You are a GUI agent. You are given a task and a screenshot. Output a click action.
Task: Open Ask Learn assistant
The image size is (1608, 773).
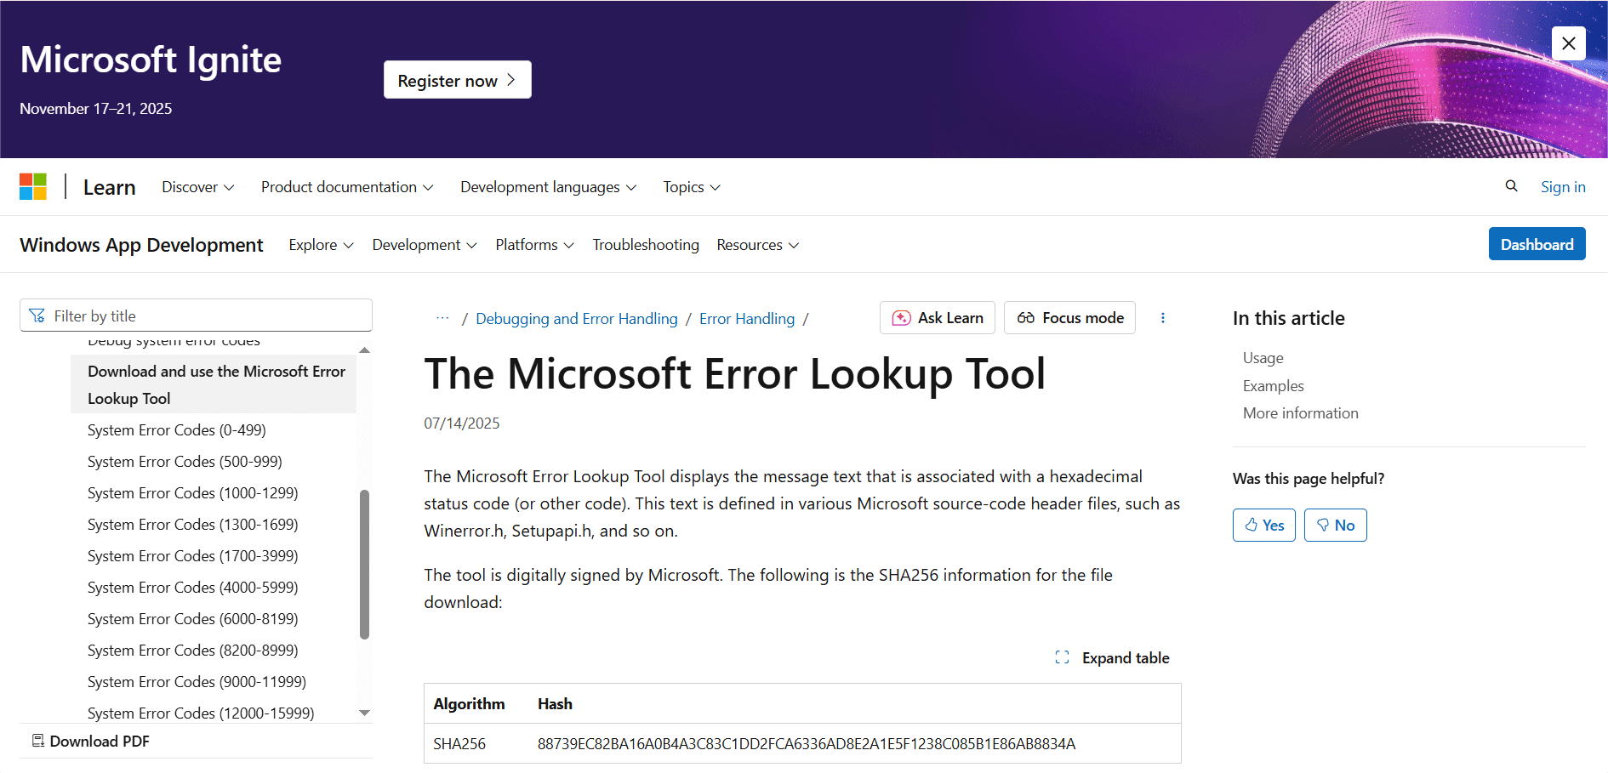tap(937, 318)
